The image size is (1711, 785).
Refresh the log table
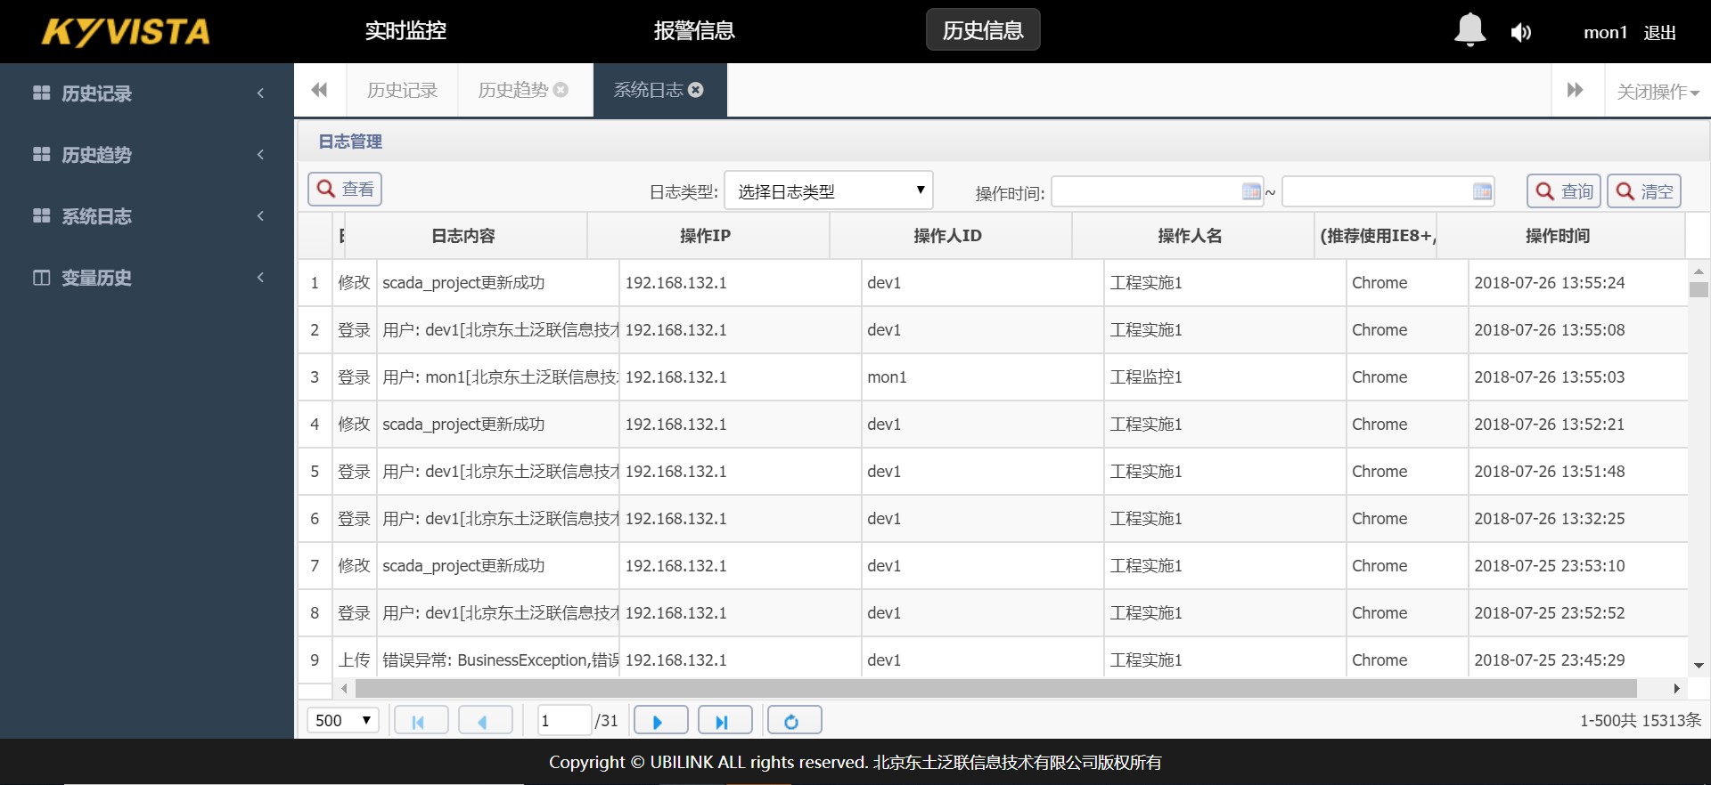tap(794, 720)
